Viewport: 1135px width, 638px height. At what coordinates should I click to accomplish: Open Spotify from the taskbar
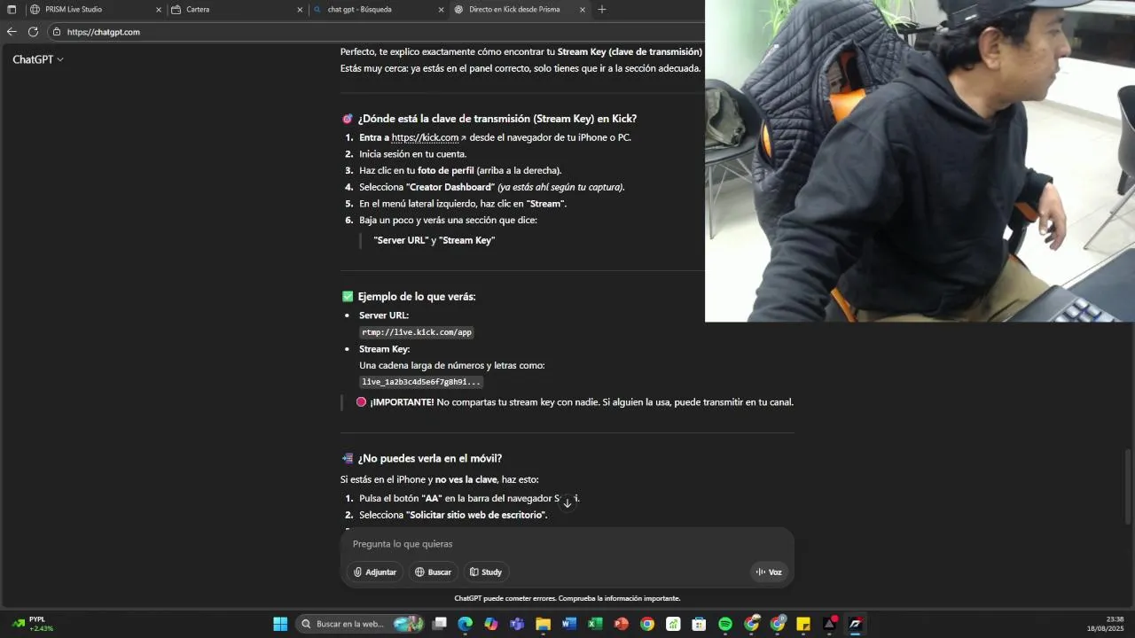725,624
